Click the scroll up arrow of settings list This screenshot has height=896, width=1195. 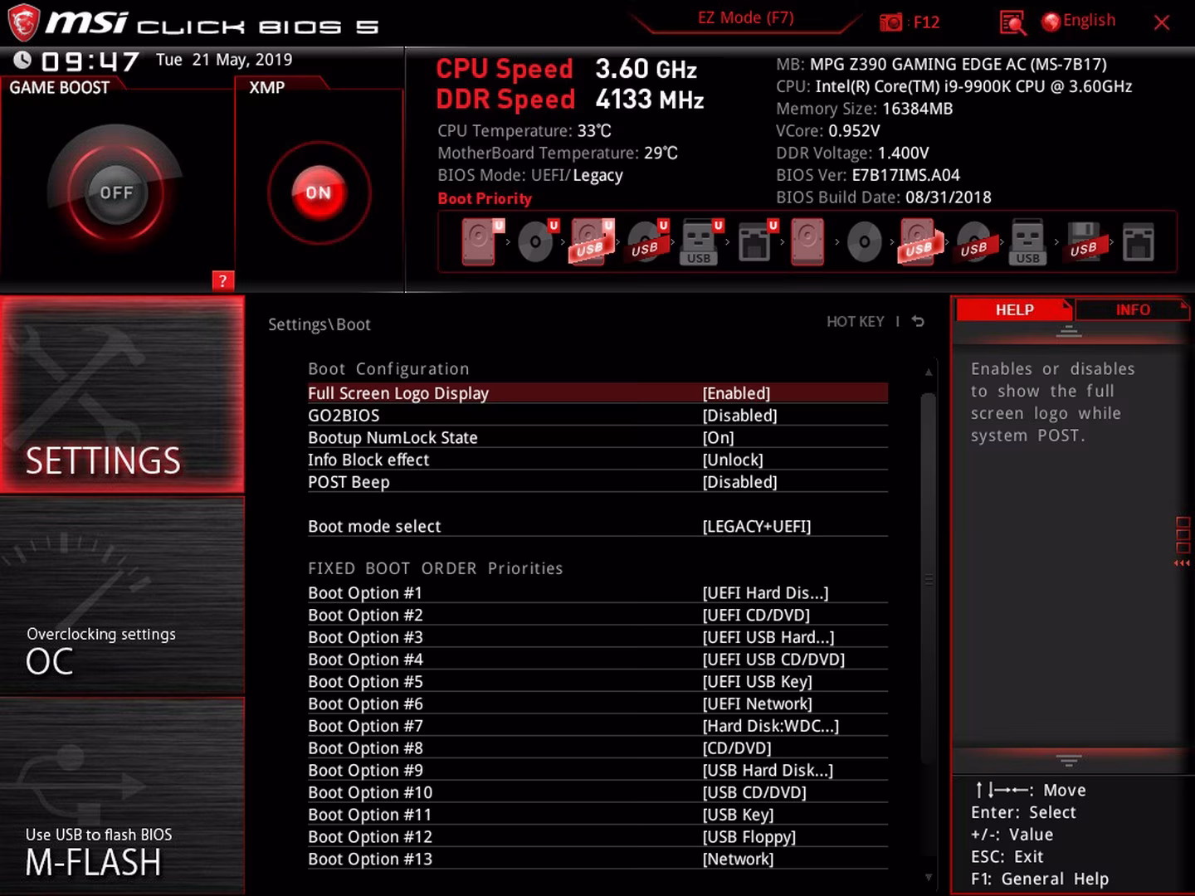pyautogui.click(x=929, y=372)
